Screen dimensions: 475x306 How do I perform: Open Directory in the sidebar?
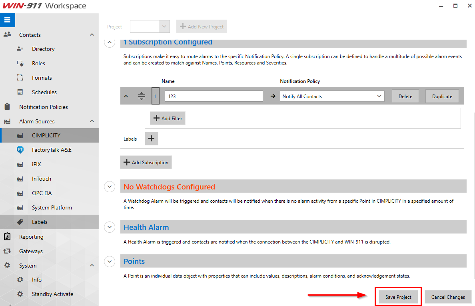(43, 49)
